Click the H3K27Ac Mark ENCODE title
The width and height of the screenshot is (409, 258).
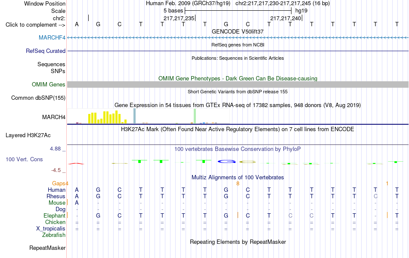[x=238, y=129]
